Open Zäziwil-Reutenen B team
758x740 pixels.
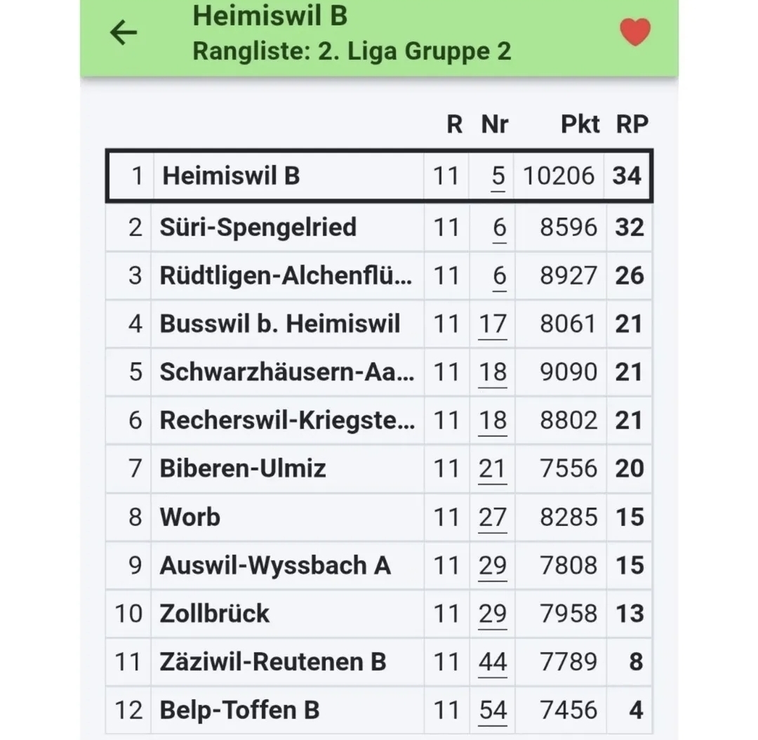click(273, 662)
